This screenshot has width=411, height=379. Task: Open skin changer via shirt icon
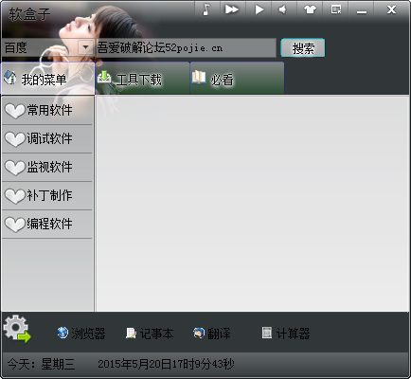point(310,9)
